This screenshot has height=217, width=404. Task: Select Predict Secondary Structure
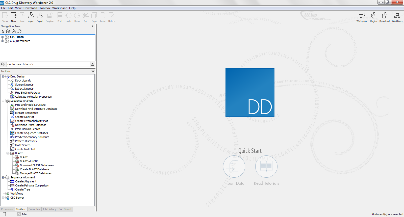pos(32,137)
